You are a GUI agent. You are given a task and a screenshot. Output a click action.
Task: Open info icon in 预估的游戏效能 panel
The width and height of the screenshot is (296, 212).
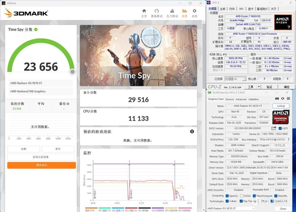pyautogui.click(x=192, y=131)
